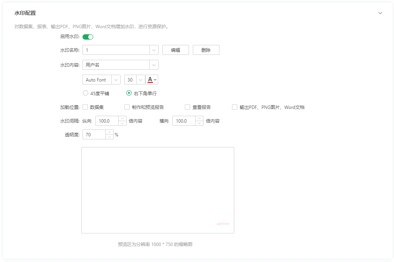
Task: Click the 删除 button
Action: 206,50
